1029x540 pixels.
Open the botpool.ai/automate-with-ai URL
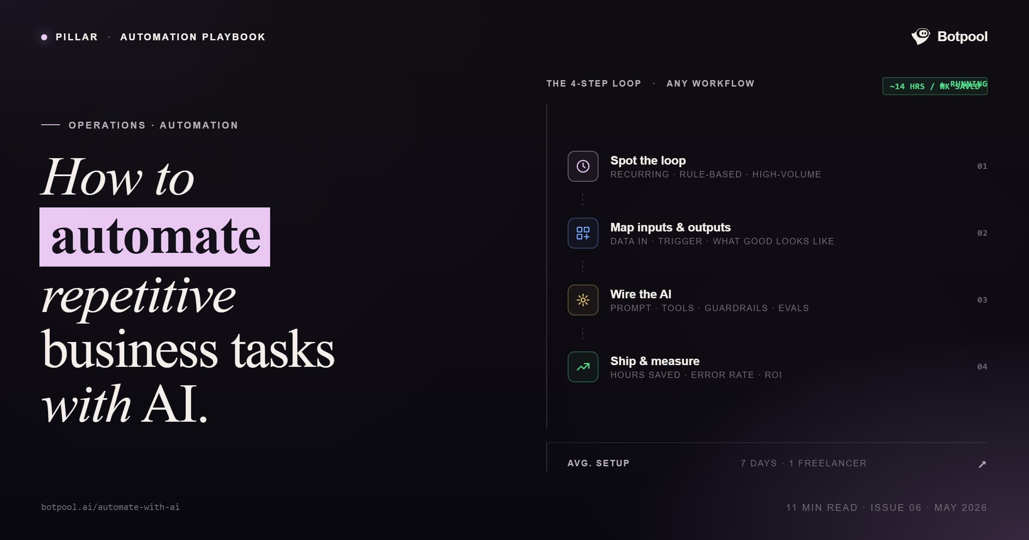click(110, 507)
